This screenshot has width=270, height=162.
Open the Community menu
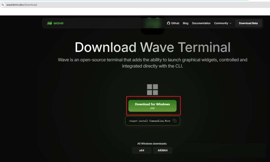[223, 23]
